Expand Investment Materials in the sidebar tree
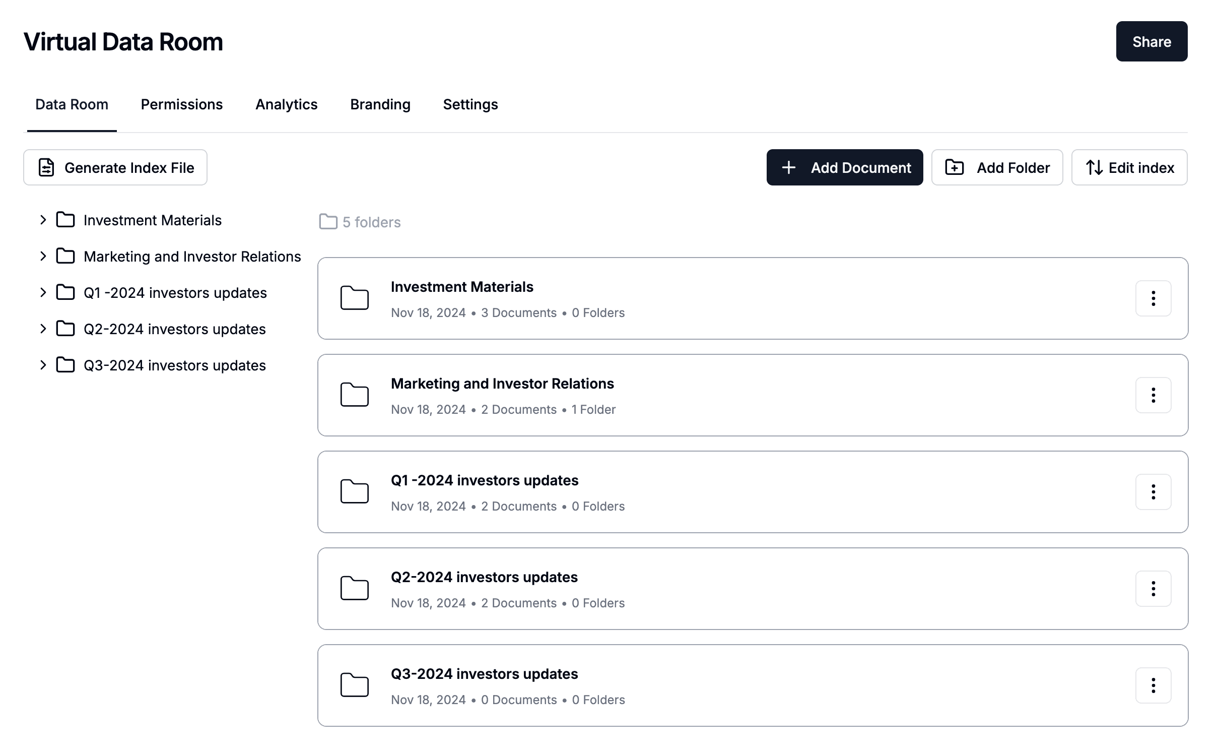The image size is (1217, 754). coord(43,220)
